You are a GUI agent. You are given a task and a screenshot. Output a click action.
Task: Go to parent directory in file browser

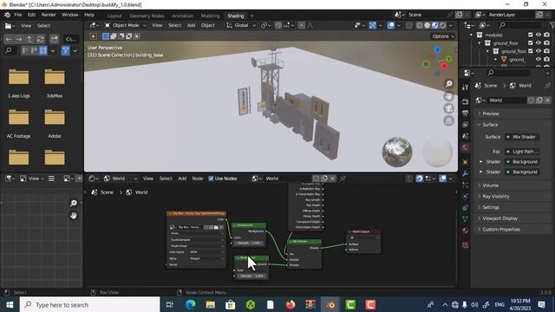tap(29, 39)
